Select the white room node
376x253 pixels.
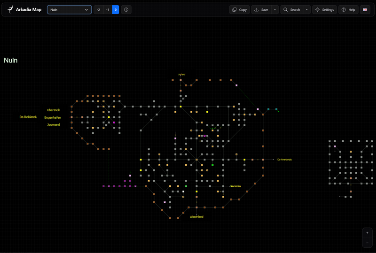[183, 192]
